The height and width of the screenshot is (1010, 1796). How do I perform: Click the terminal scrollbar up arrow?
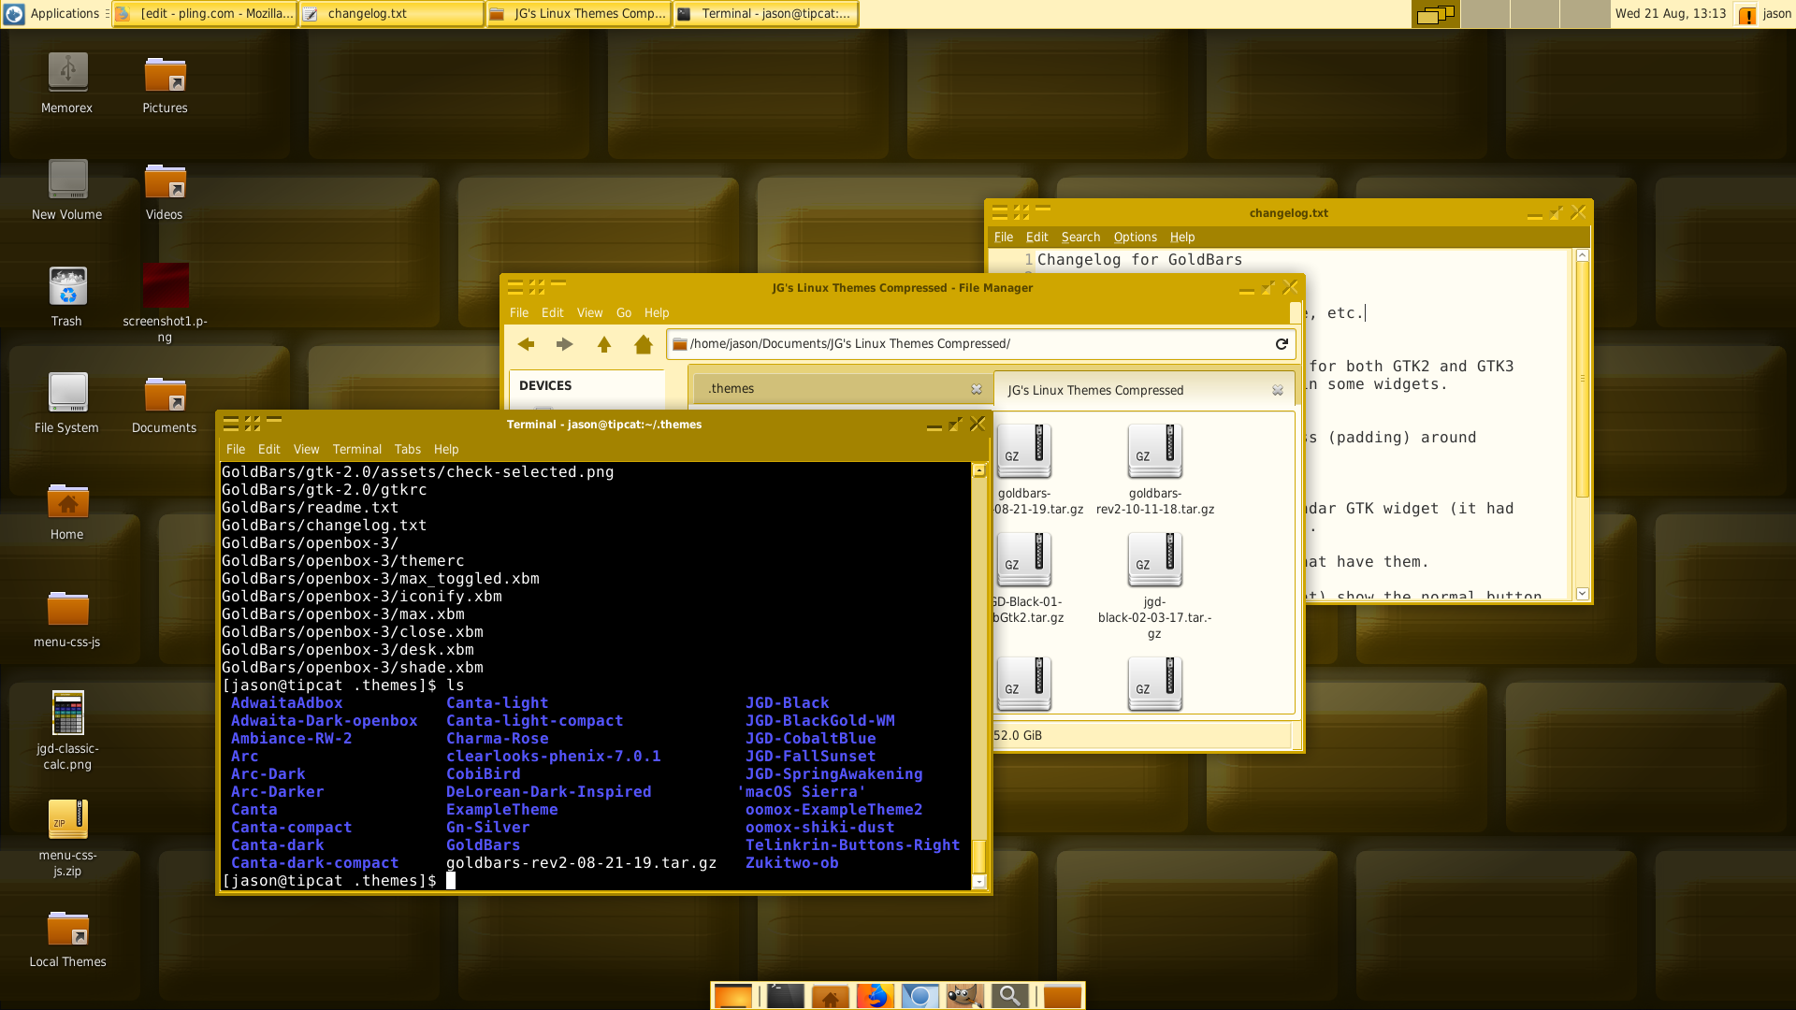[x=979, y=471]
